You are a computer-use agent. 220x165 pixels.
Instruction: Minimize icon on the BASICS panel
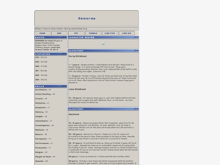(x=61, y=37)
